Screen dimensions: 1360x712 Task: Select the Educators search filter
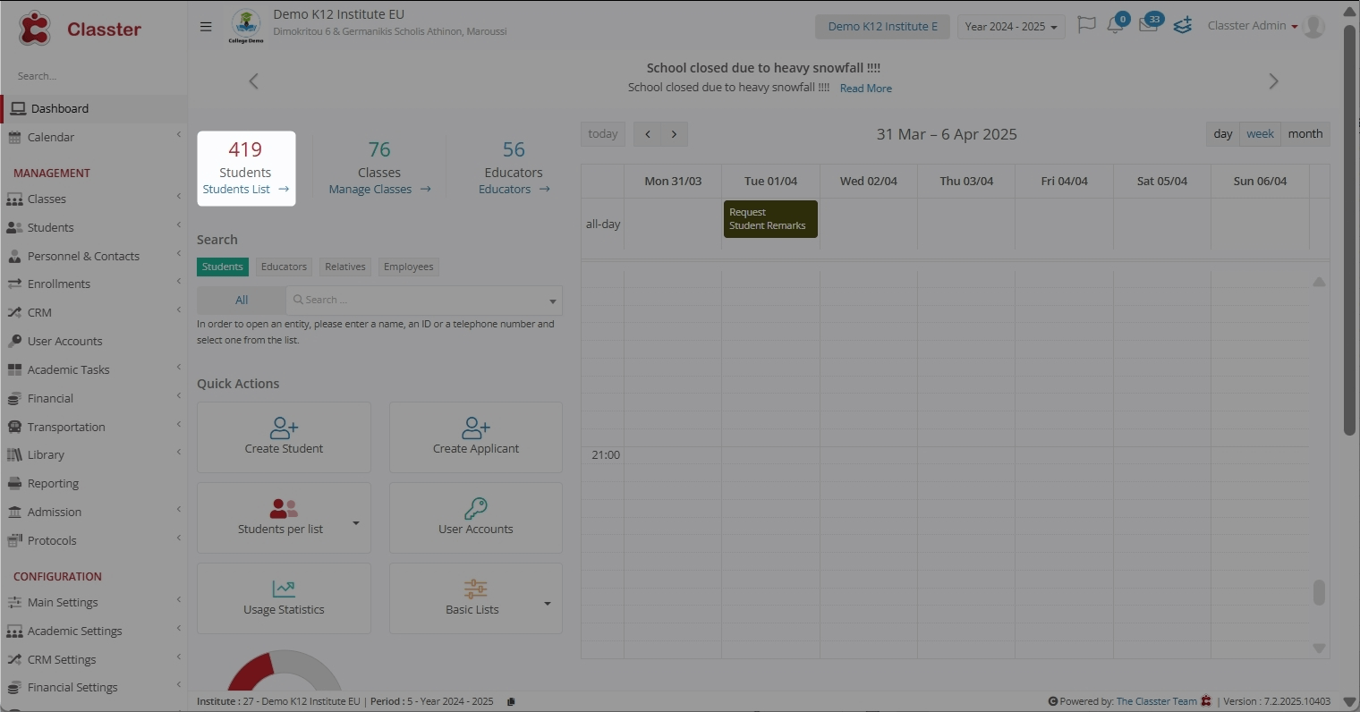pyautogui.click(x=284, y=267)
